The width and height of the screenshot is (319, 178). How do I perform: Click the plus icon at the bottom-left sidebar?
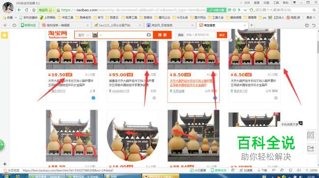click(x=5, y=164)
